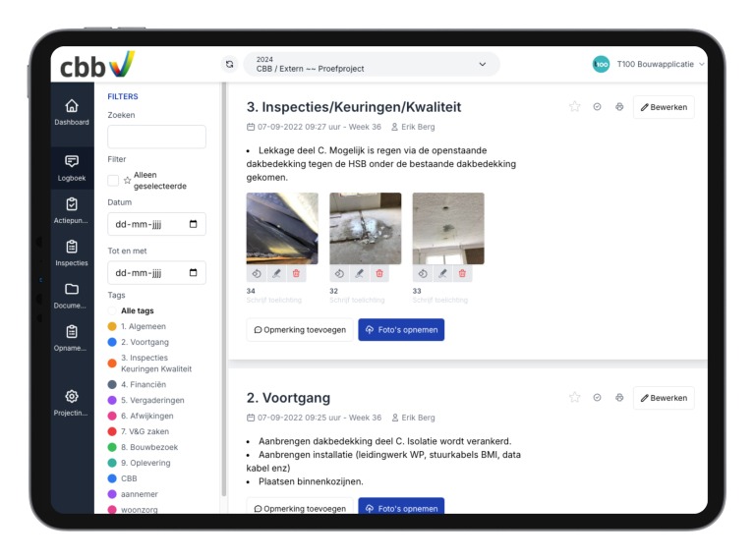Rotate photo 32
Image resolution: width=755 pixels, height=560 pixels.
point(339,274)
